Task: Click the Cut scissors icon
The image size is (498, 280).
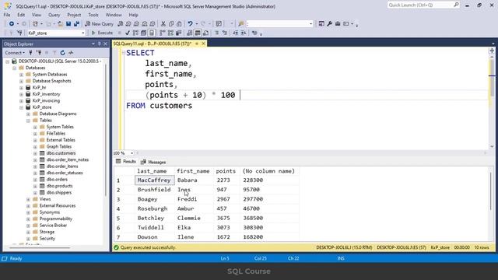Action: [x=163, y=24]
